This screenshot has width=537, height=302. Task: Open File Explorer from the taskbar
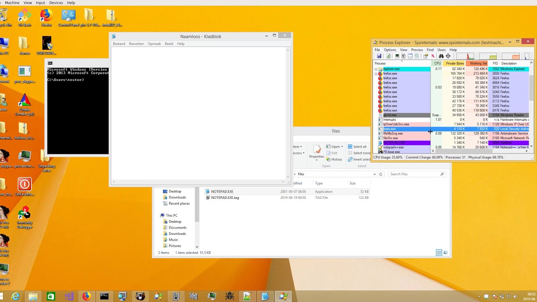[34, 297]
